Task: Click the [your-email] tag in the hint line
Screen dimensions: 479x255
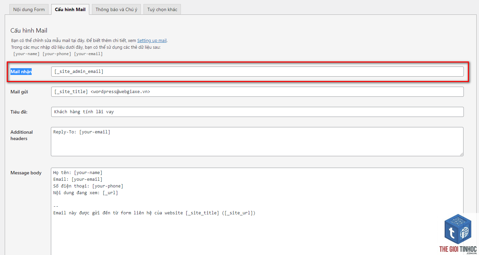Action: click(x=88, y=54)
